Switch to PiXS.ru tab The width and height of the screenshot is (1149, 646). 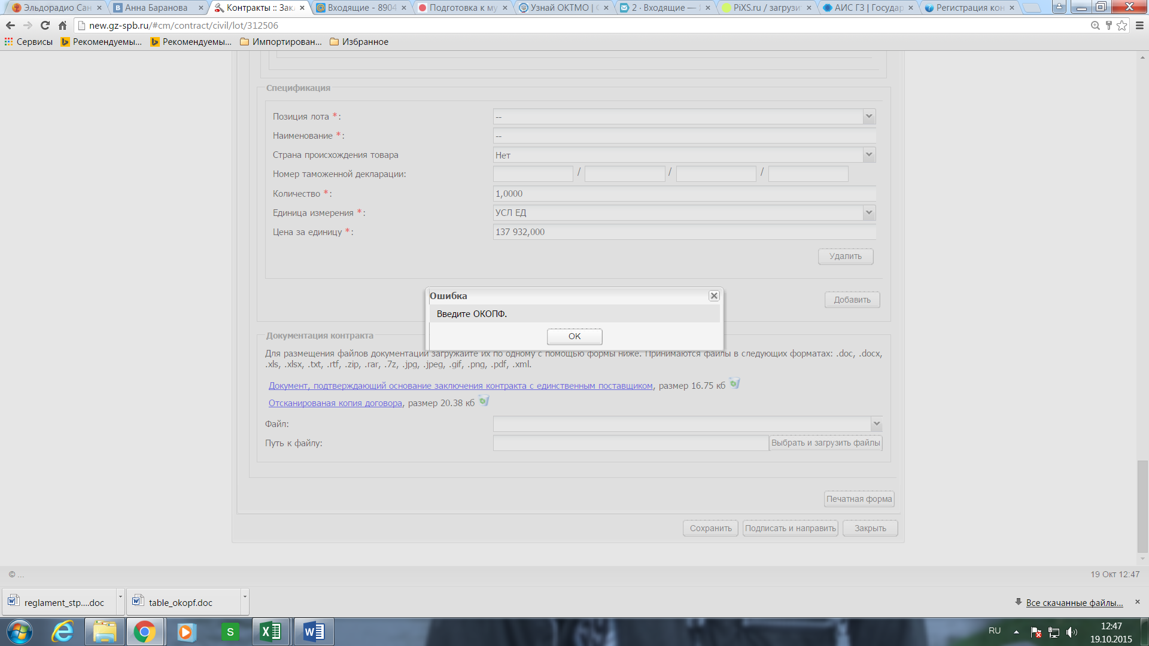point(765,8)
